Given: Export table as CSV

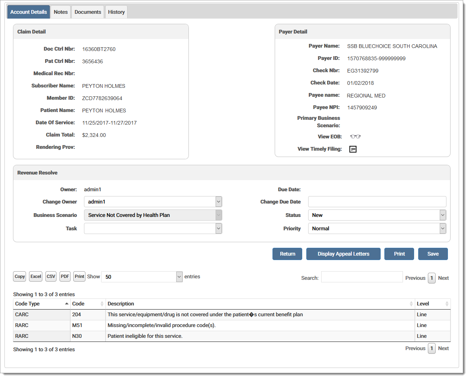Looking at the screenshot, I should [x=51, y=276].
